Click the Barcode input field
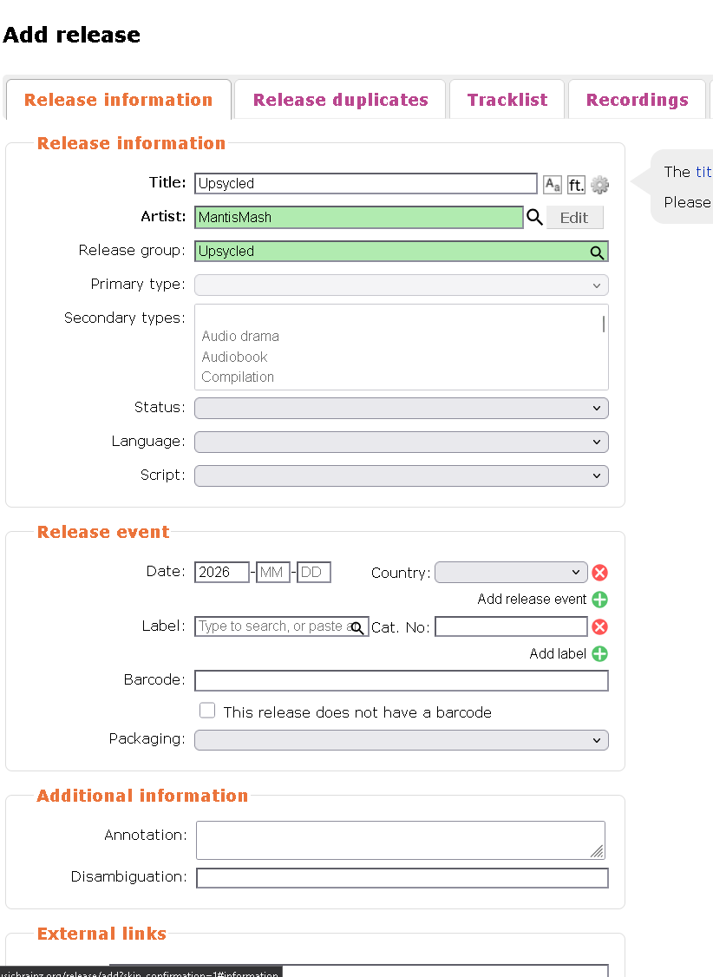Viewport: 713px width, 977px height. point(401,680)
